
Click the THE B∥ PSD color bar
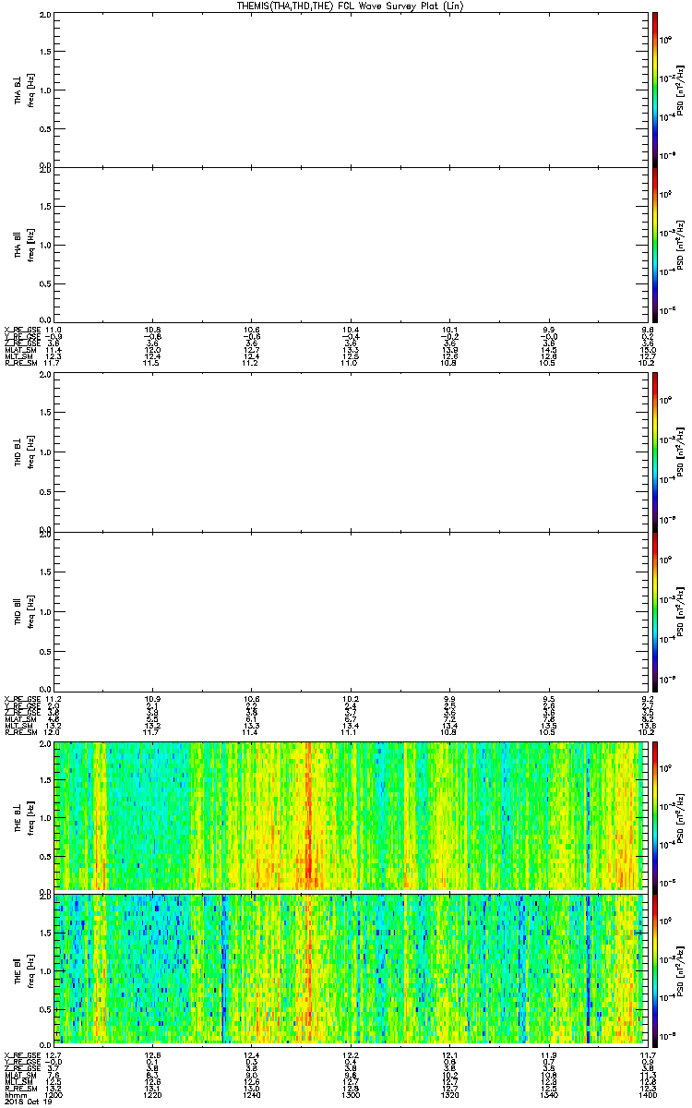coord(655,969)
